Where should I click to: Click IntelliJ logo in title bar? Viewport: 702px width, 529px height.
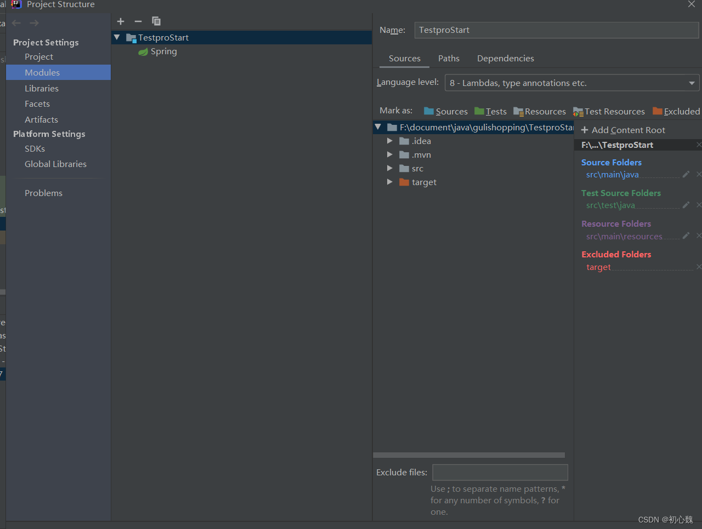coord(16,4)
